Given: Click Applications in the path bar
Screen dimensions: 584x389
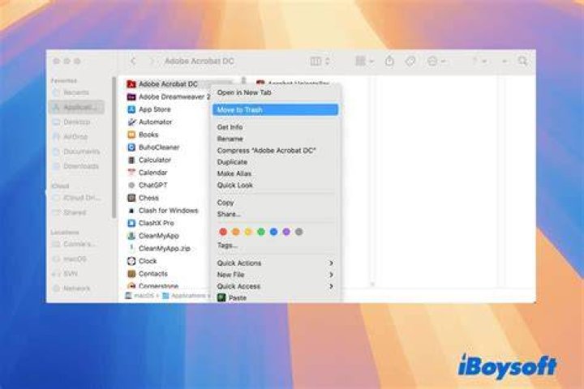Looking at the screenshot, I should [185, 296].
